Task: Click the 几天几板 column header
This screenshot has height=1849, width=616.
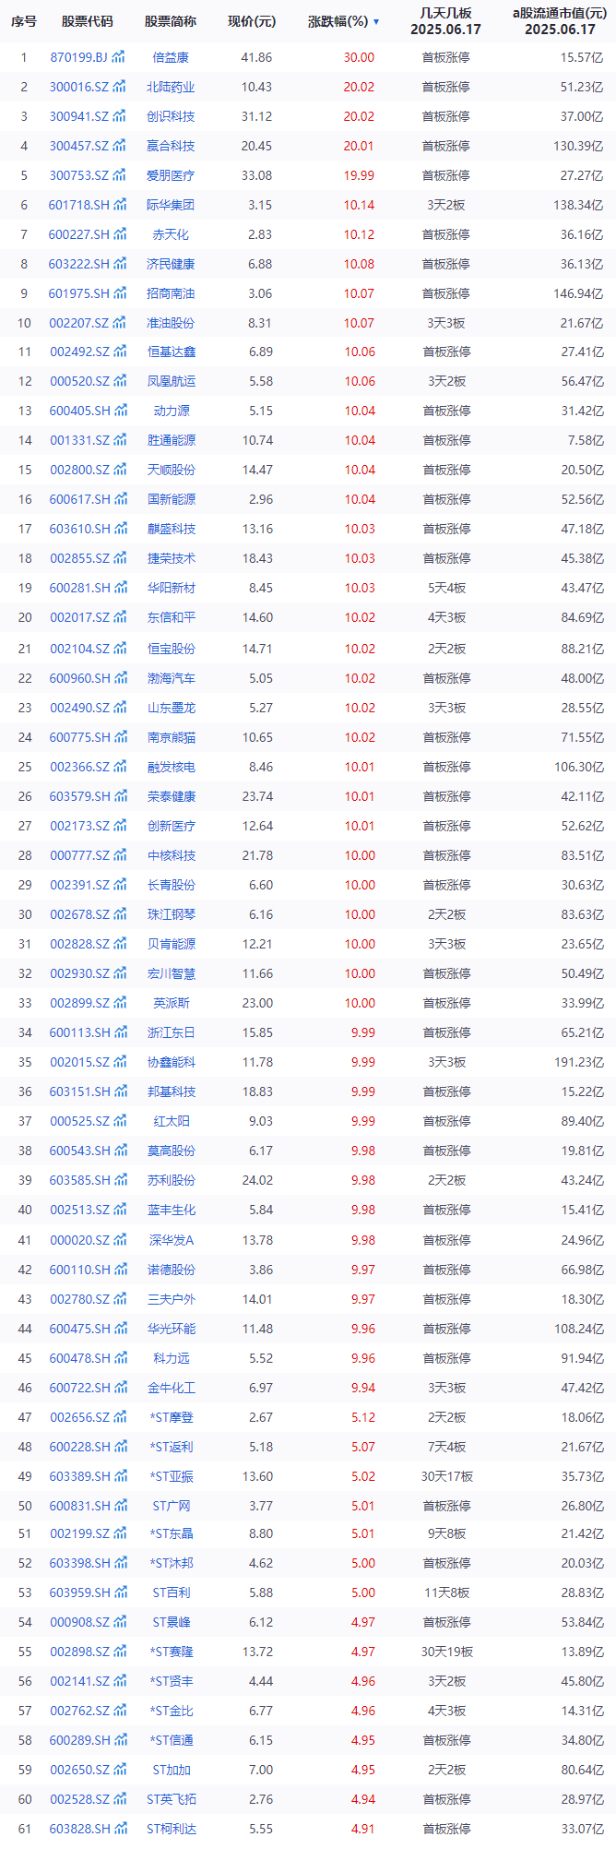Action: click(x=446, y=13)
